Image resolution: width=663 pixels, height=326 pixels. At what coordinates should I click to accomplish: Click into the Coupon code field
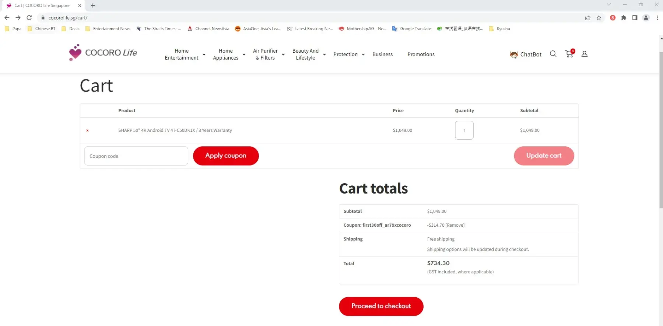136,156
